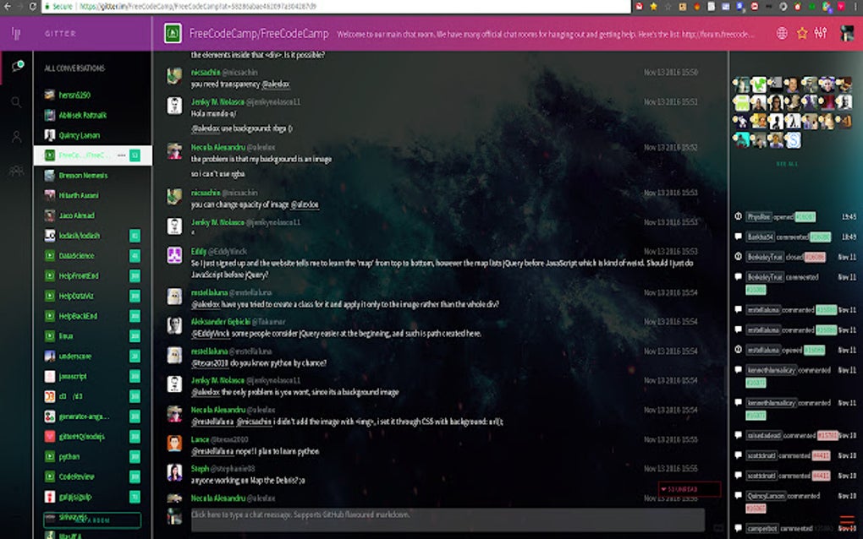Open room settings sliders icon in header
The width and height of the screenshot is (863, 539).
point(820,33)
